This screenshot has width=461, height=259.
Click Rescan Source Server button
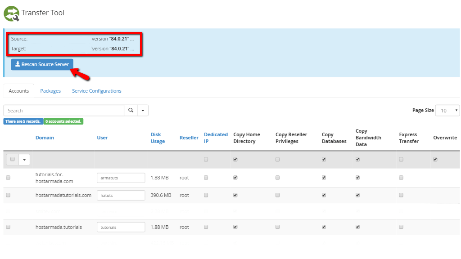42,64
